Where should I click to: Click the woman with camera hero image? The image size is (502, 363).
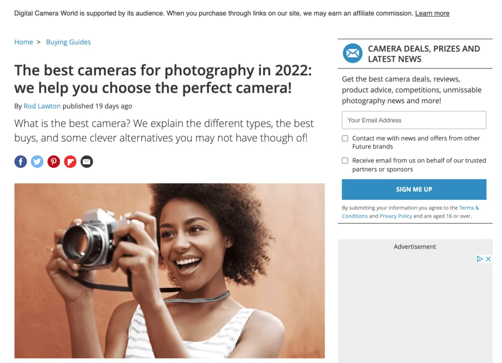[170, 270]
